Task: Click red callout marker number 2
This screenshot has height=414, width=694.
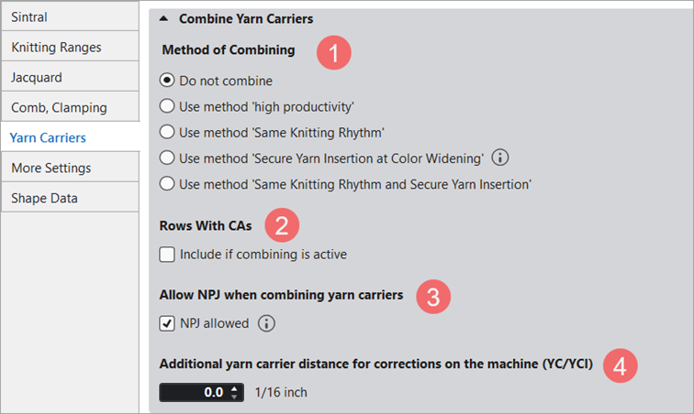Action: point(281,225)
